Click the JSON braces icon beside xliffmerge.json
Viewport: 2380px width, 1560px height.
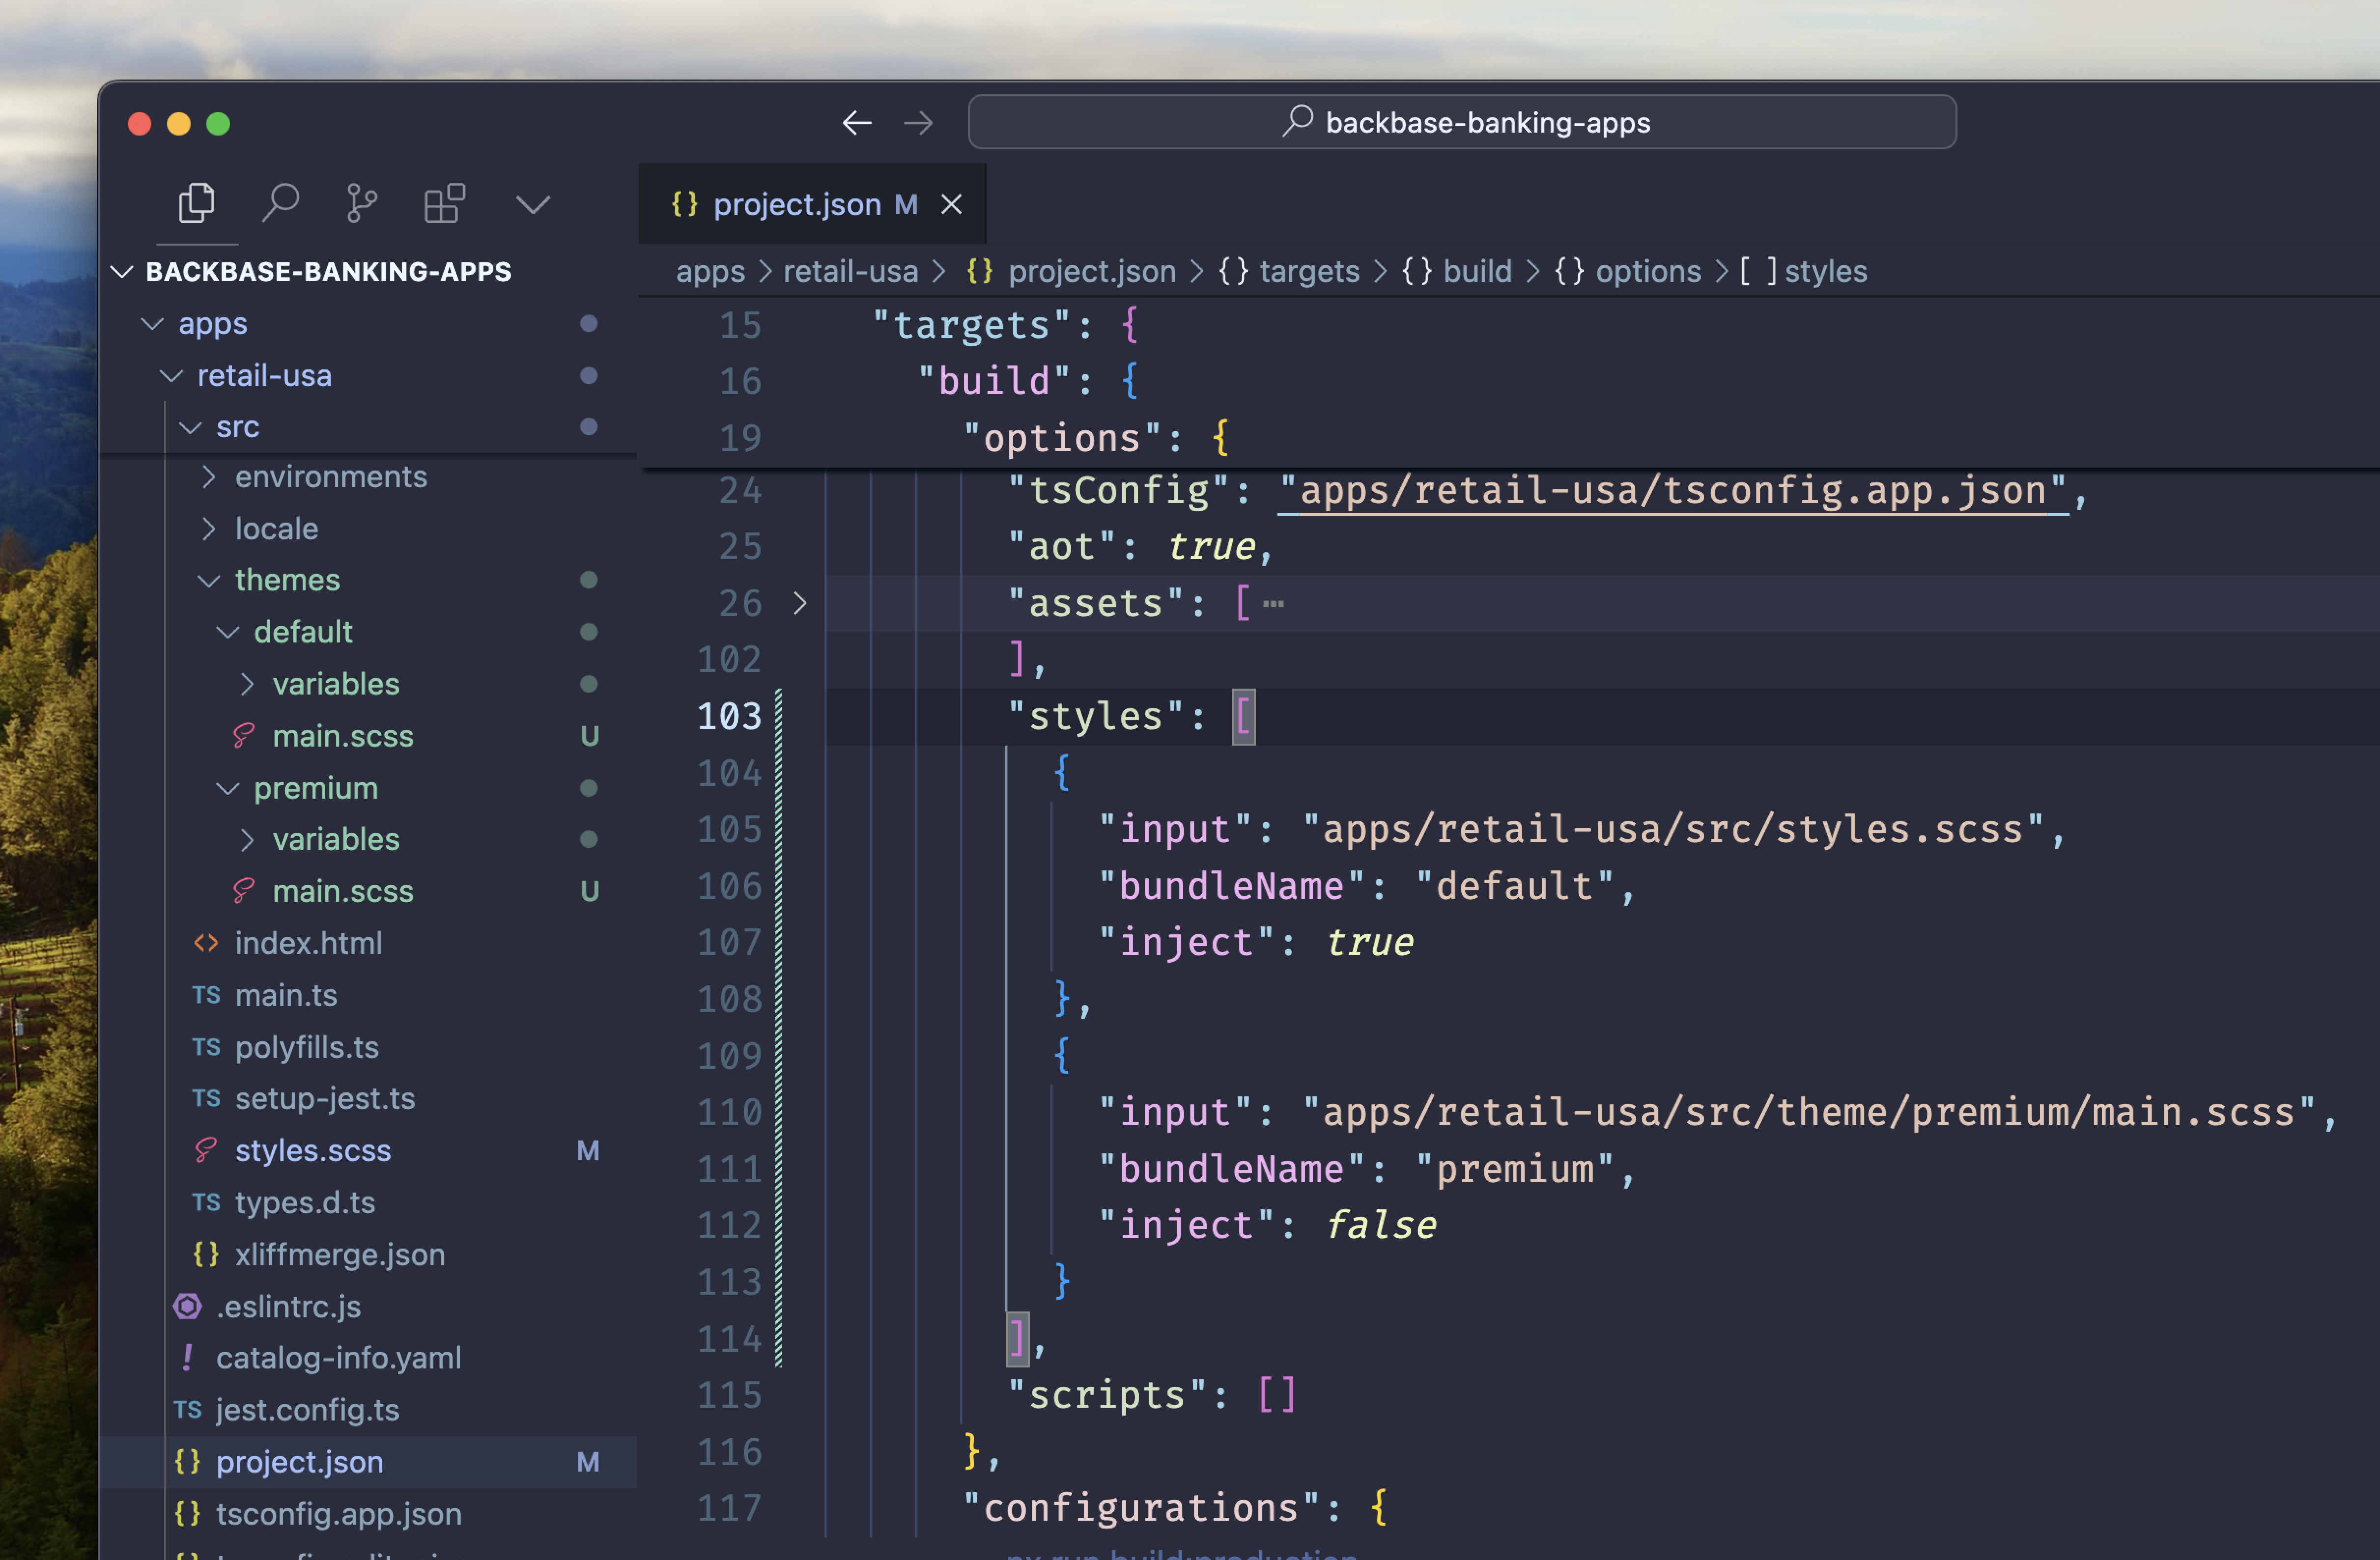(206, 1254)
